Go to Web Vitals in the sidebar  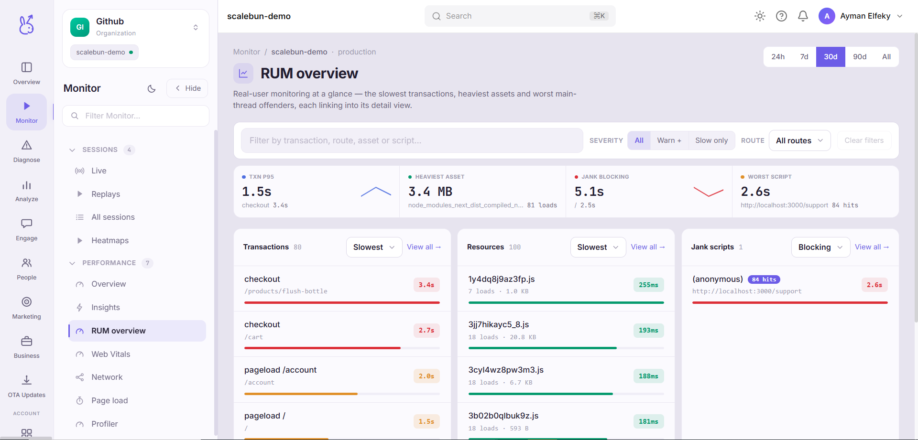pos(137,354)
